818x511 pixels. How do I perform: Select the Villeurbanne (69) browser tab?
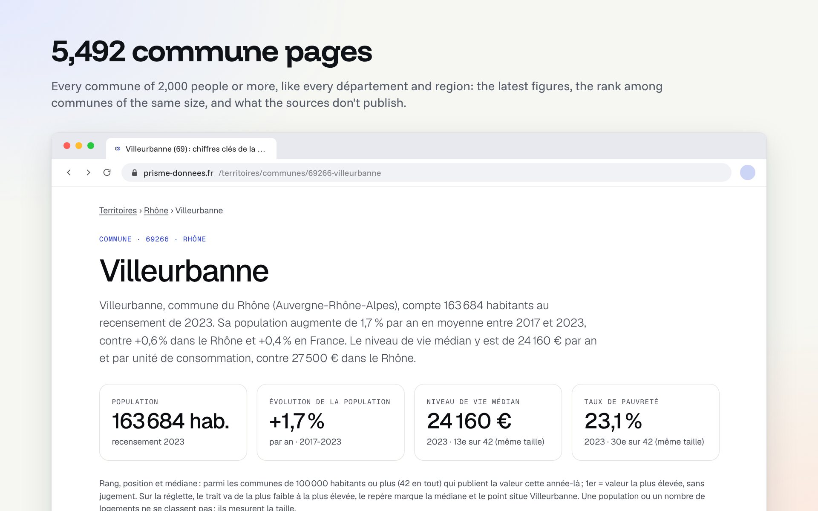click(191, 149)
